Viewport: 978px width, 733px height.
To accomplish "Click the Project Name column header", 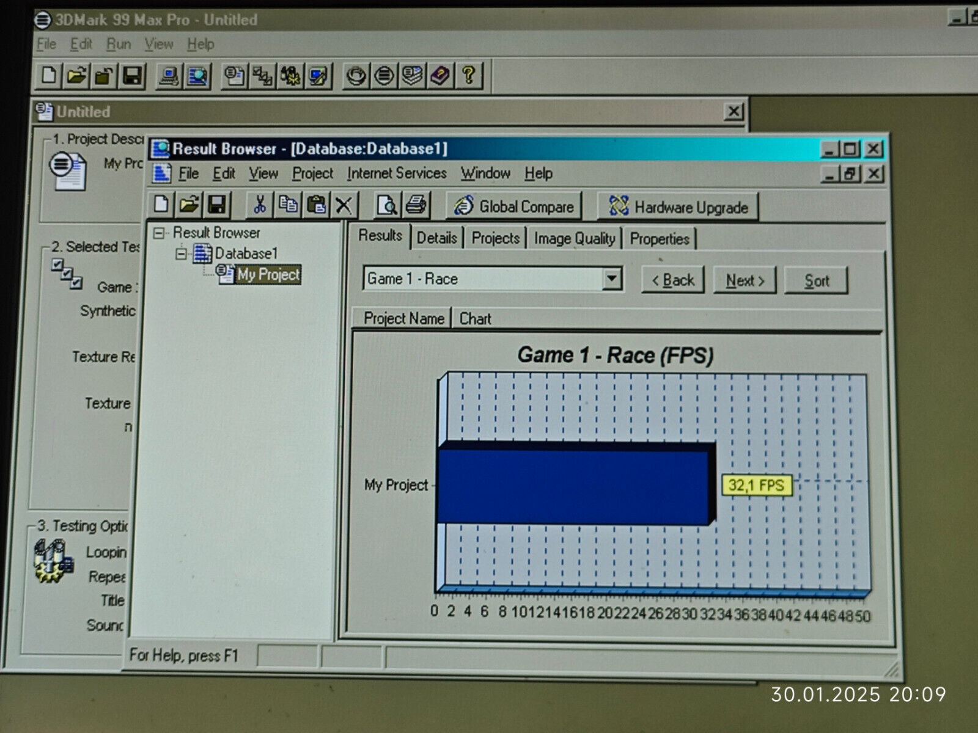I will coord(403,318).
